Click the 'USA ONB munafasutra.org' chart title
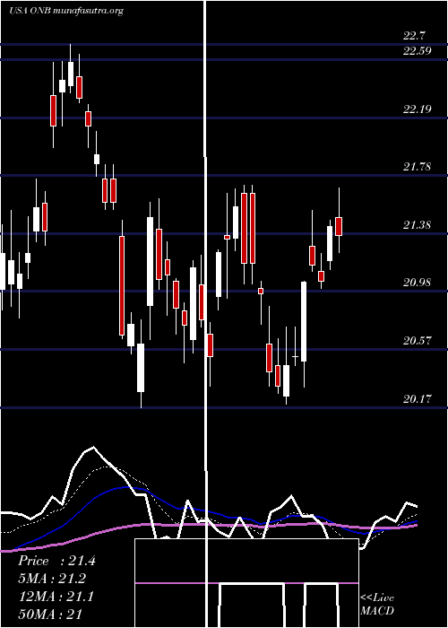448x628 pixels. pyautogui.click(x=66, y=11)
